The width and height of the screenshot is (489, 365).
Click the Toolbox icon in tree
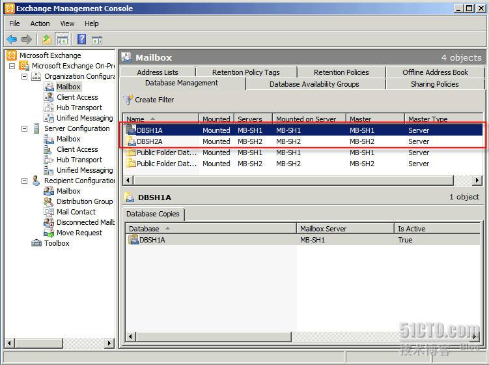point(36,243)
